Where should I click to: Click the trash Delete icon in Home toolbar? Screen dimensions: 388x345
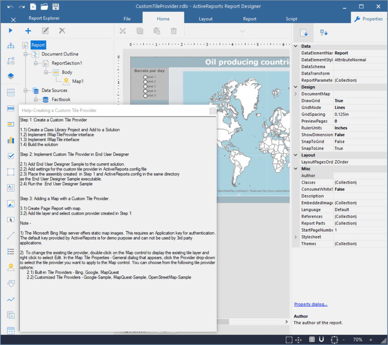tap(174, 31)
